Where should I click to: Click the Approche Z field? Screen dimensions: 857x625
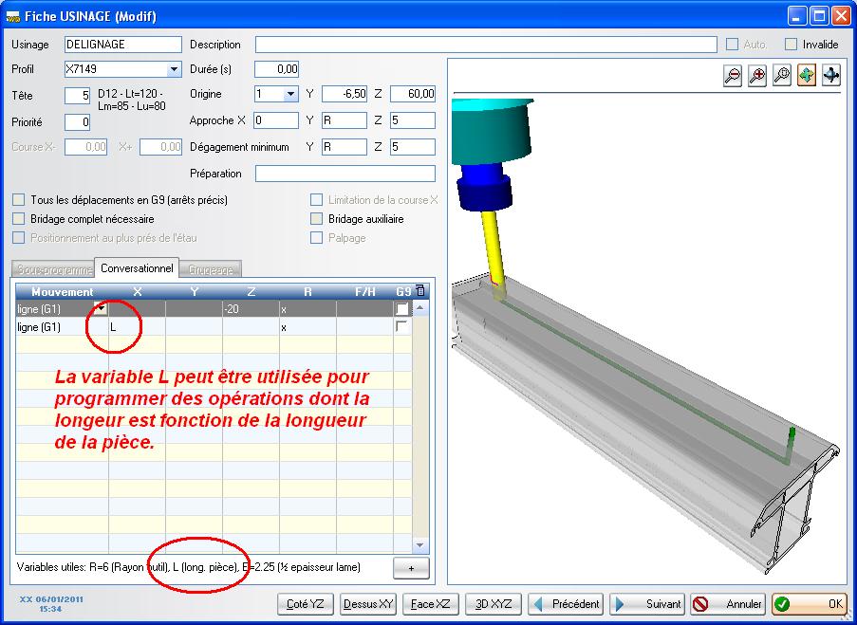(413, 120)
